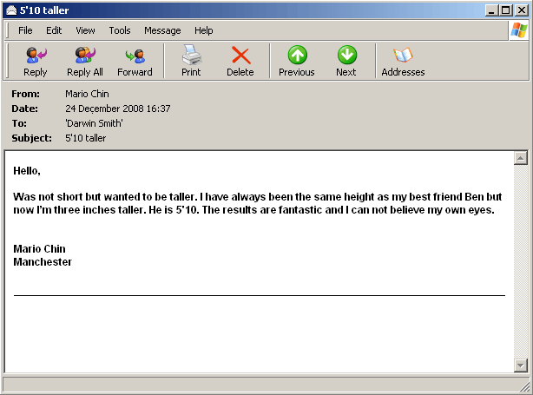The height and width of the screenshot is (395, 533).
Task: Click the scroll up arrow in message body
Action: tap(521, 158)
